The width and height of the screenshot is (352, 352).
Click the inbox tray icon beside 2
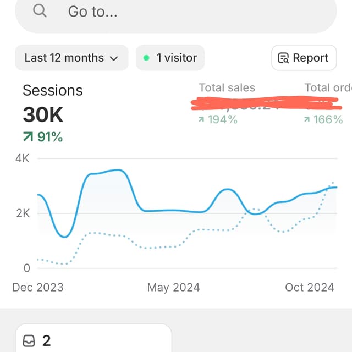tap(29, 341)
